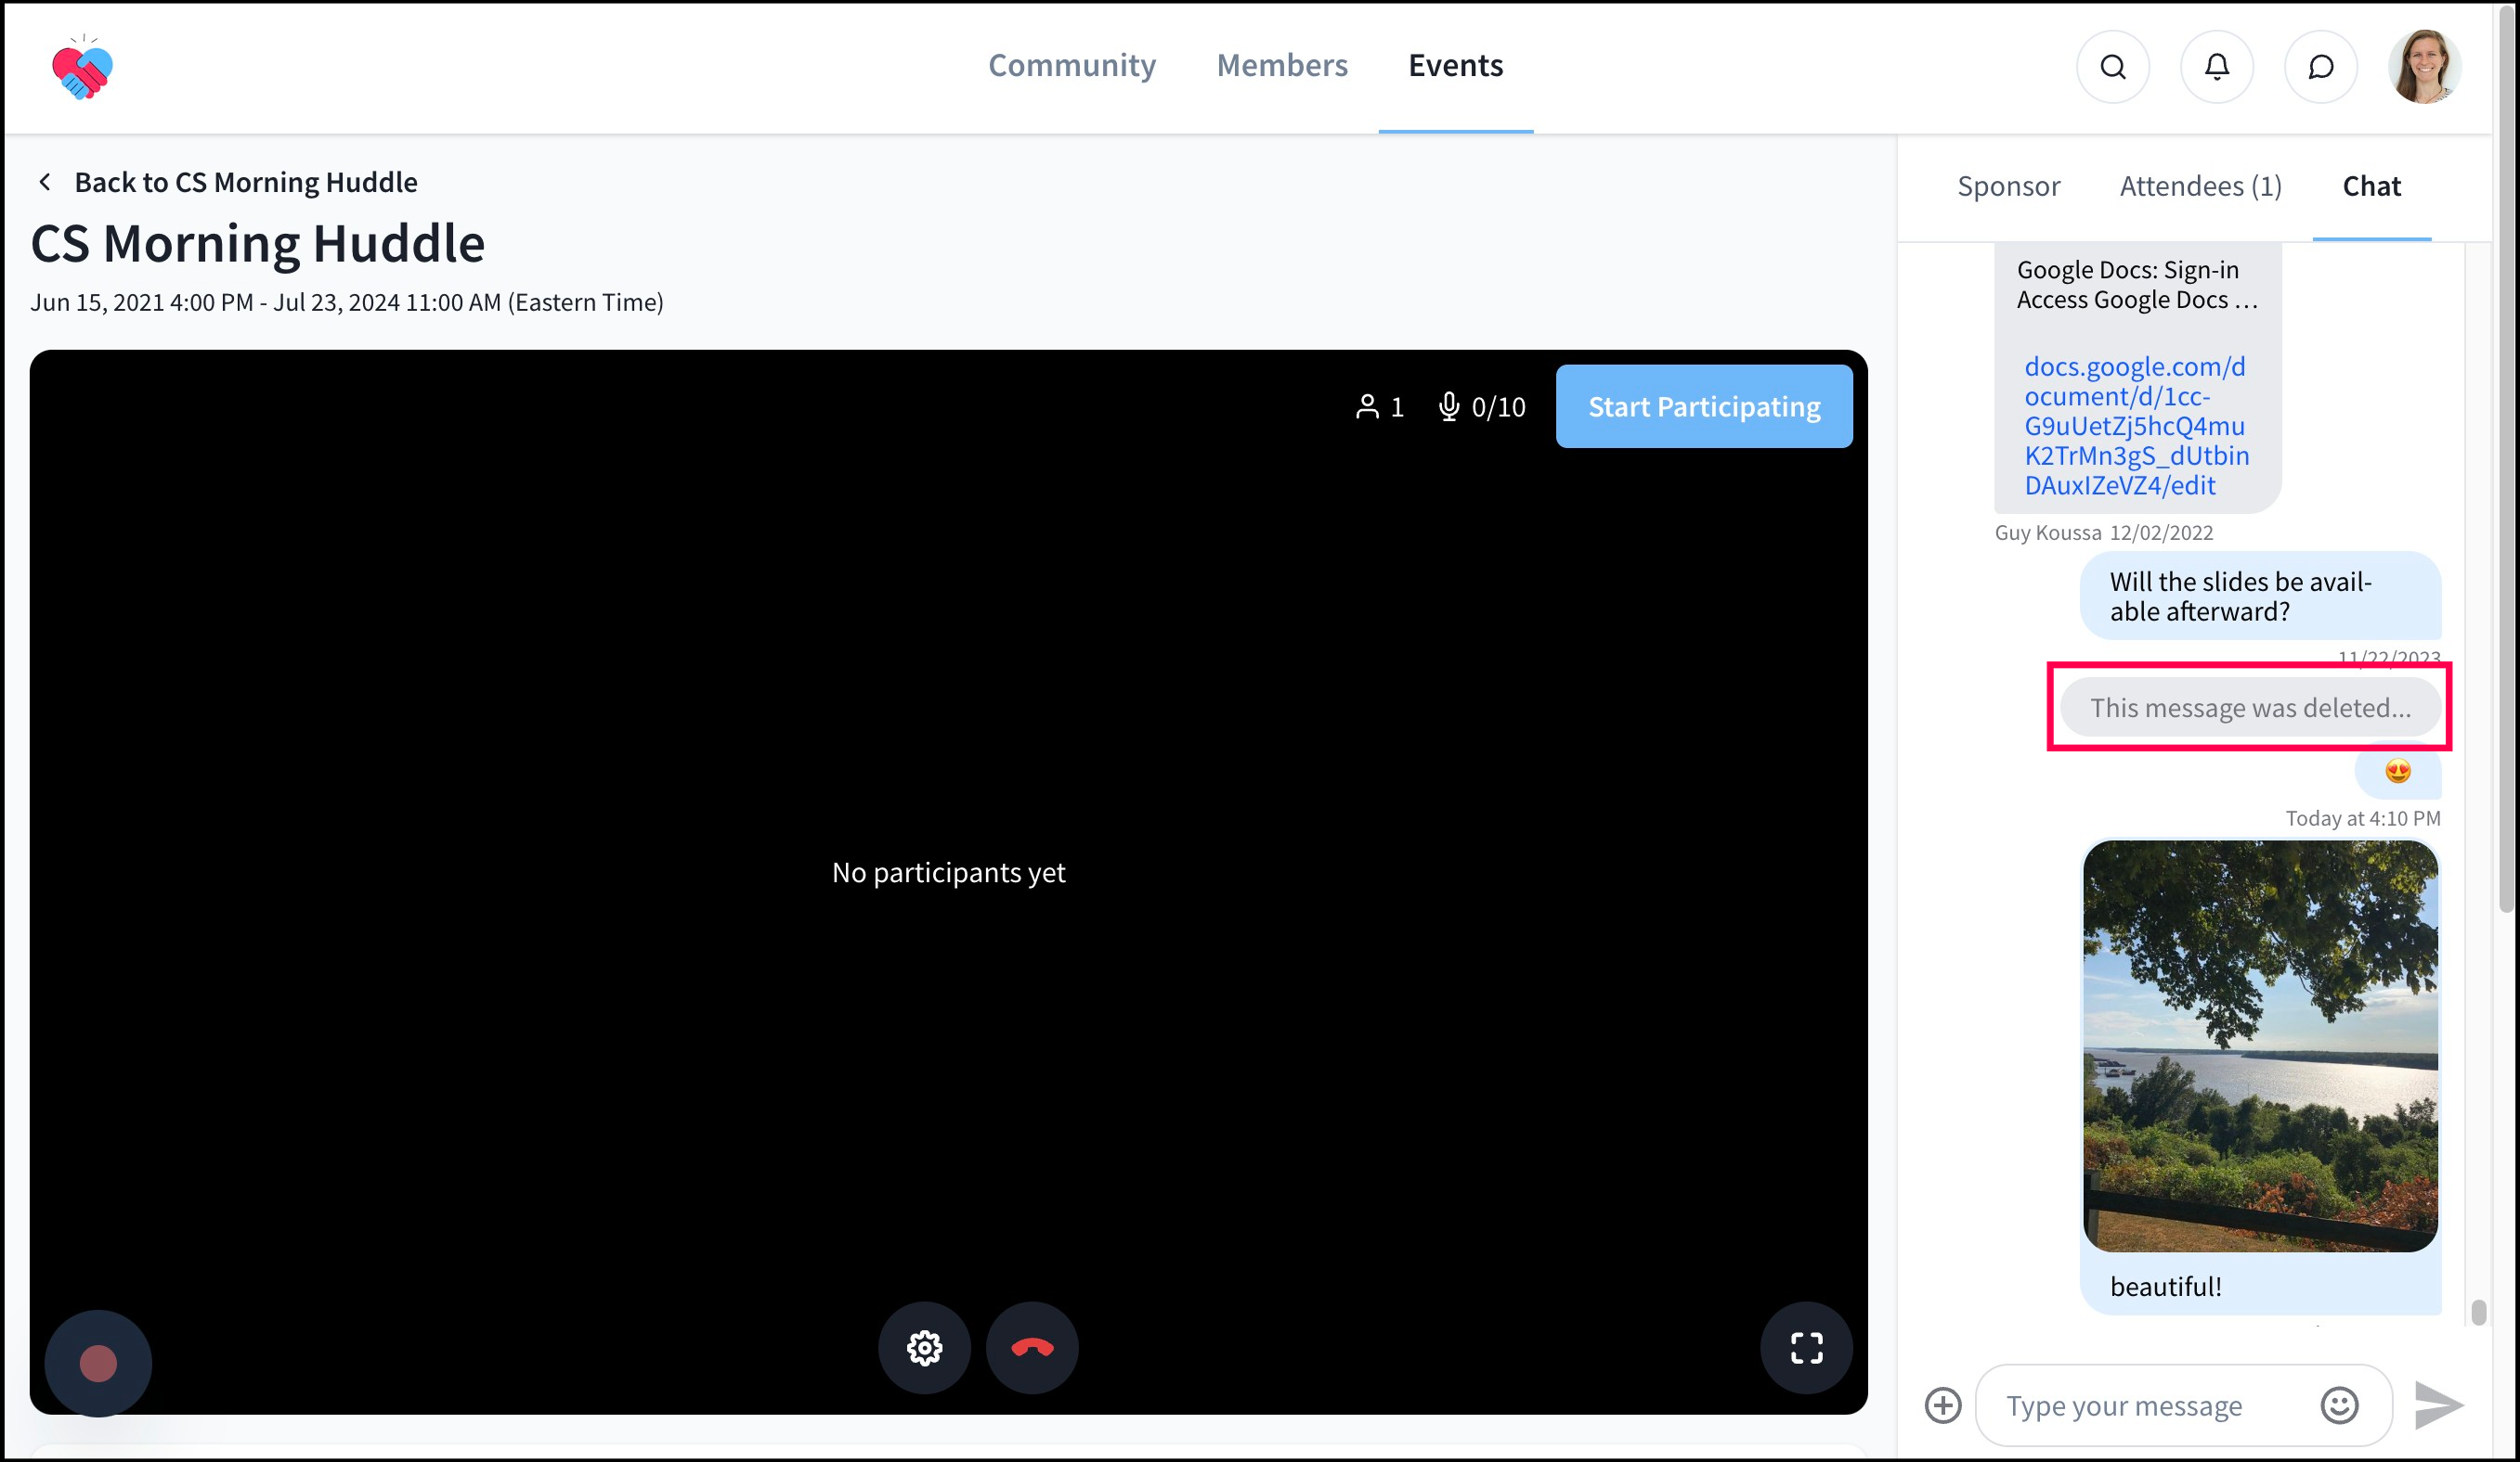Enter fullscreen video mode
Screen dimensions: 2520x1462
(1806, 1347)
